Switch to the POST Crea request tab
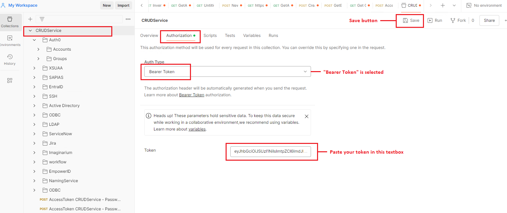 pos(309,5)
